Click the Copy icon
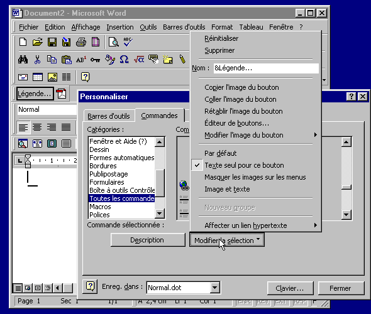This screenshot has height=314, width=371. (x=52, y=59)
